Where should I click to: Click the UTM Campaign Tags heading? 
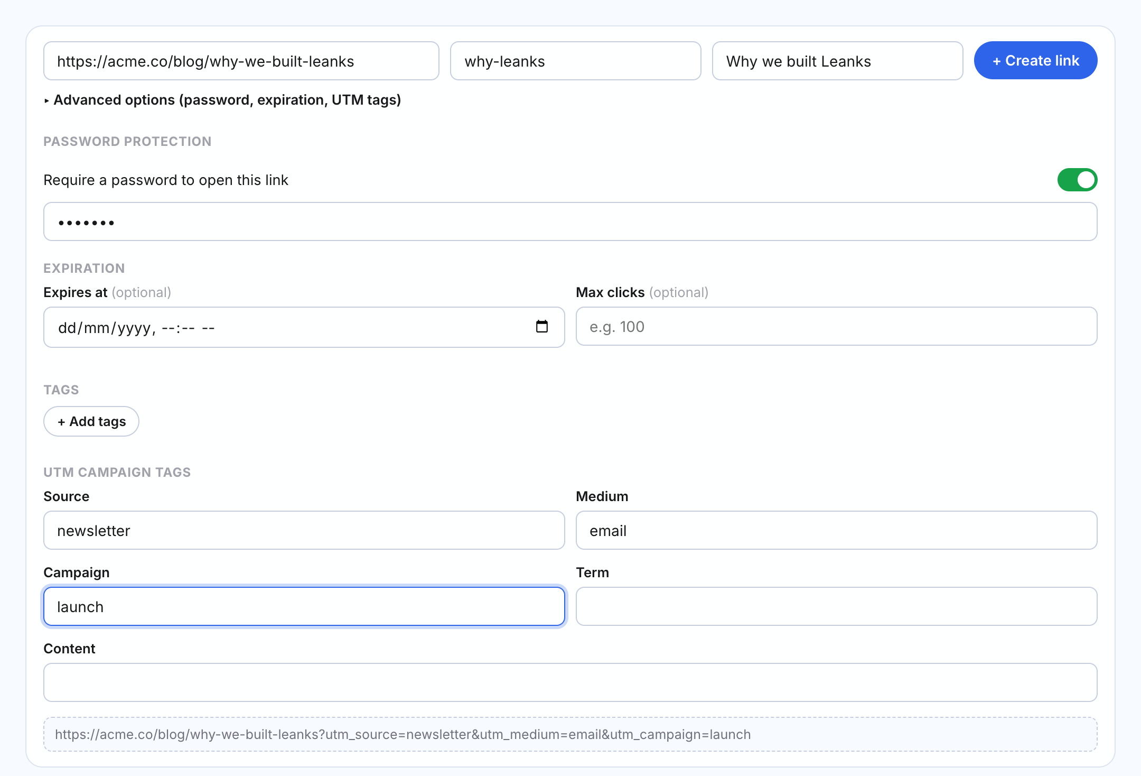(x=117, y=473)
